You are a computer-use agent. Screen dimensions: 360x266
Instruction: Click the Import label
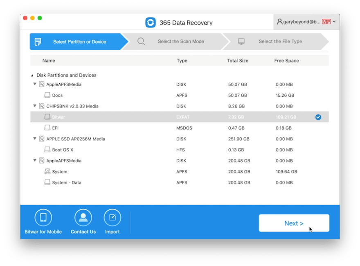pyautogui.click(x=112, y=232)
